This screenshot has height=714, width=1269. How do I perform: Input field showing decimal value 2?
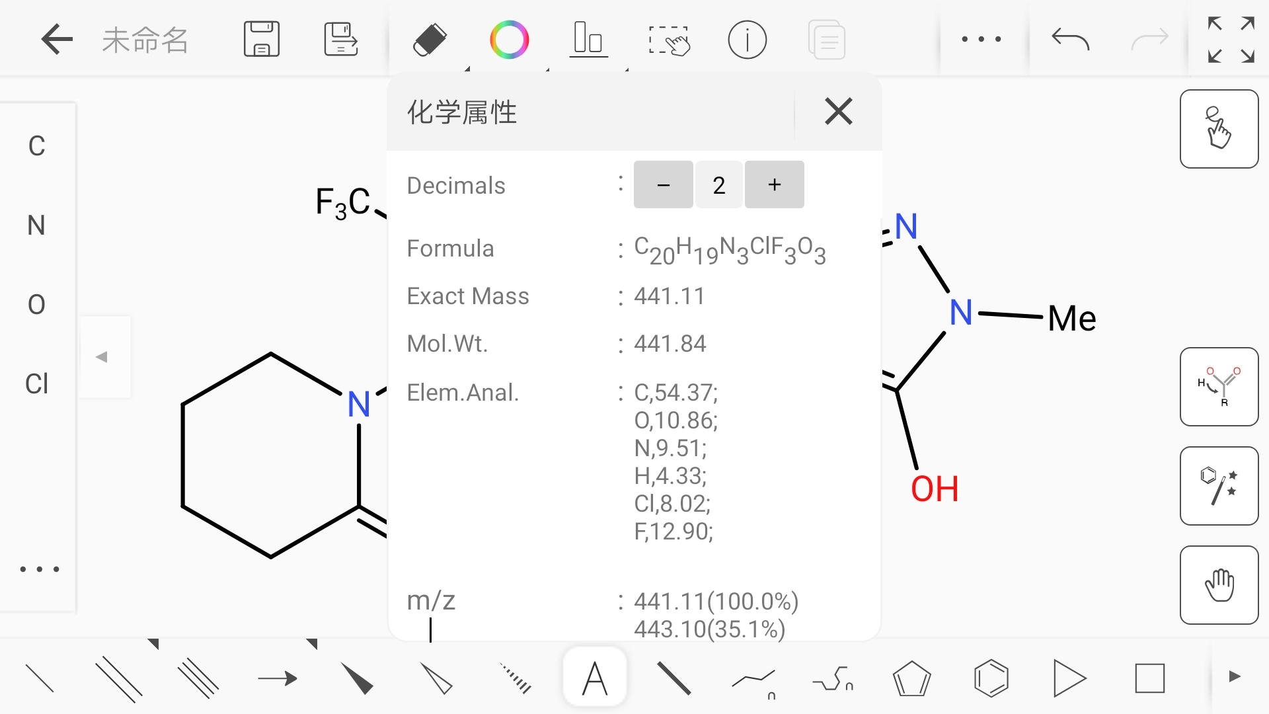click(717, 184)
